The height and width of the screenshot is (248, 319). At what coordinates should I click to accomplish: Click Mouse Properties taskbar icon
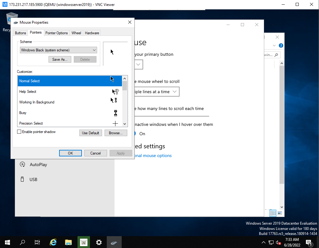point(114,242)
